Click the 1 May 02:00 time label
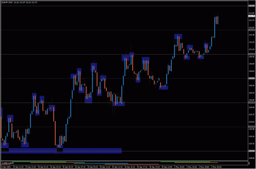Screen dimensions: 256x169 point(193,167)
